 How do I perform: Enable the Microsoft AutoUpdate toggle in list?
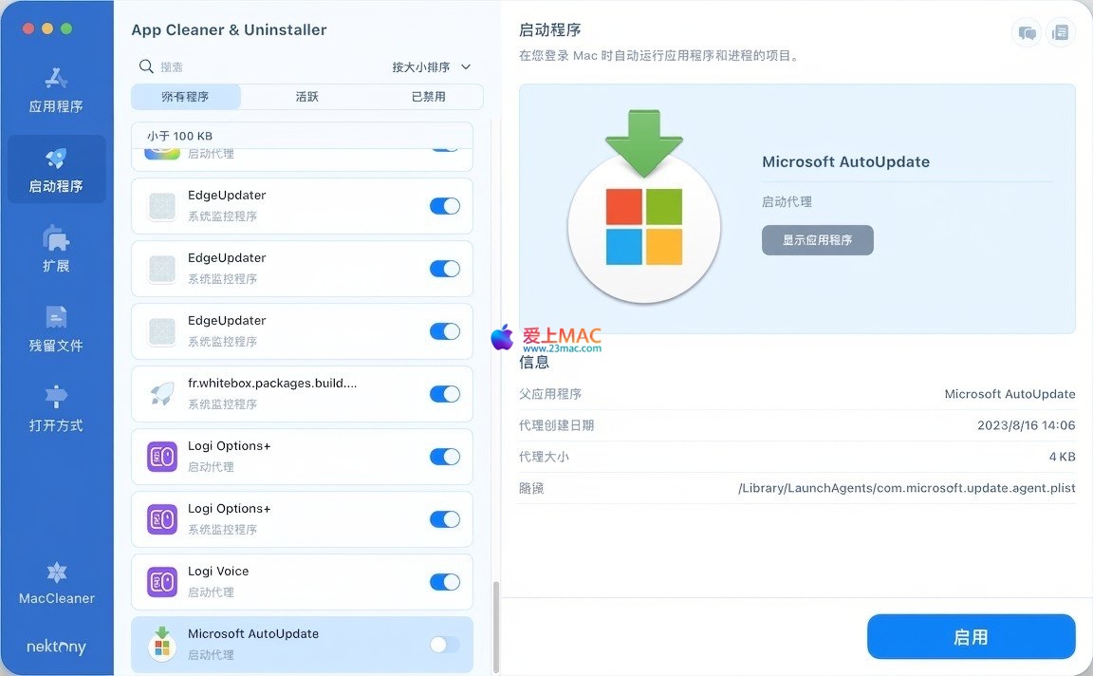[x=444, y=645]
